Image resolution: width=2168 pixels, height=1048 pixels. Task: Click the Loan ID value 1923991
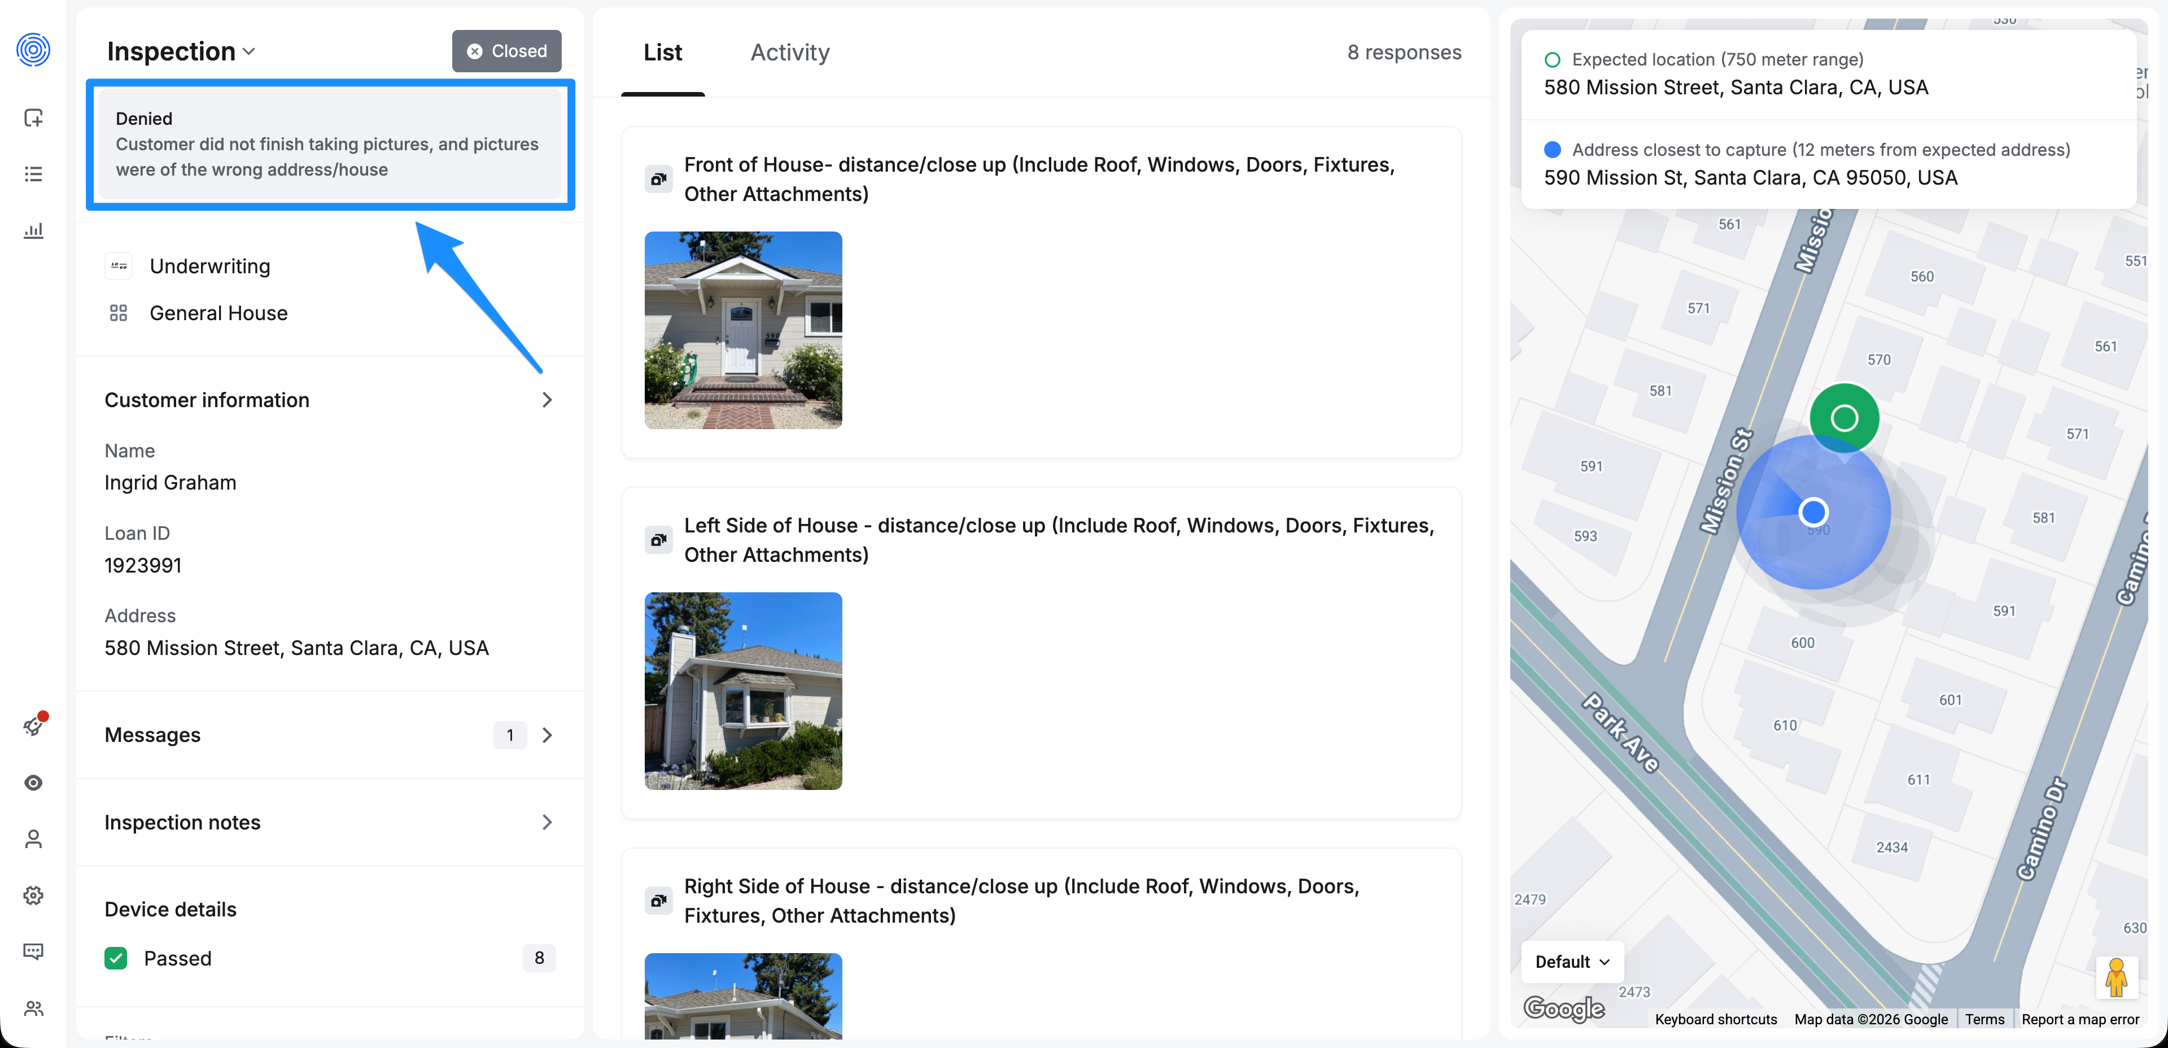tap(143, 565)
